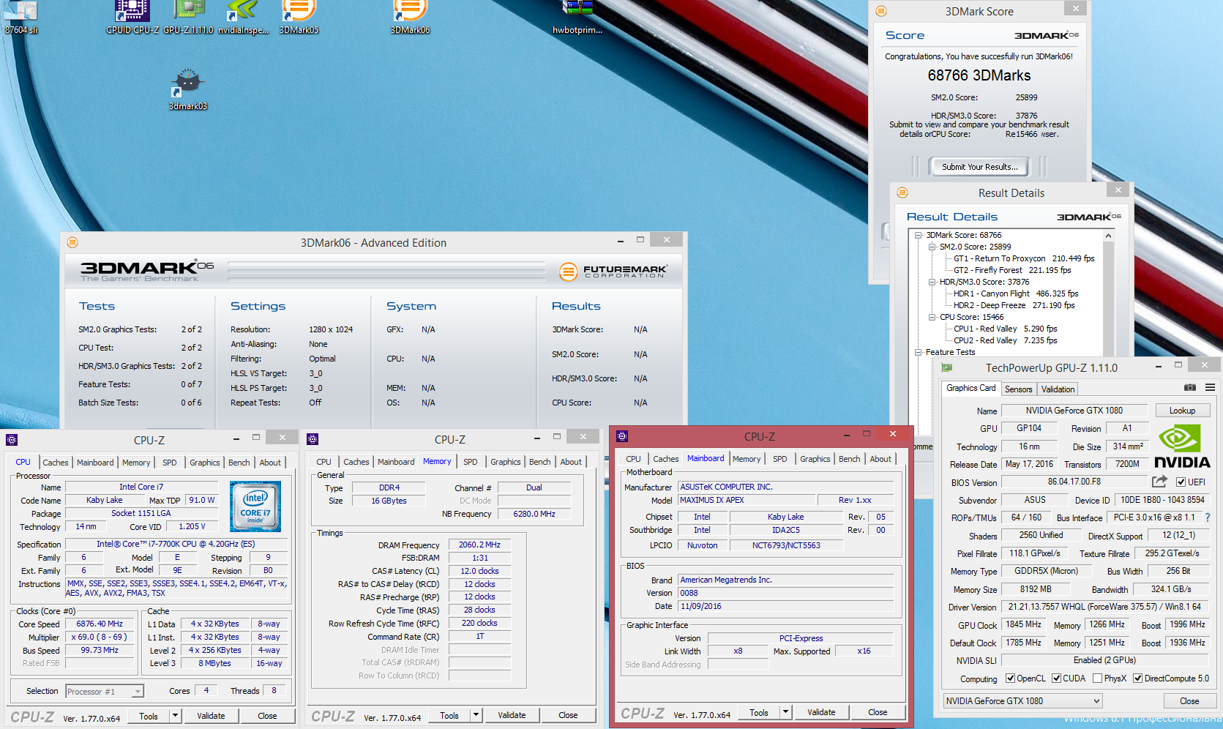Click the Result Details scrollbar up arrow
This screenshot has width=1223, height=729.
pyautogui.click(x=1108, y=236)
